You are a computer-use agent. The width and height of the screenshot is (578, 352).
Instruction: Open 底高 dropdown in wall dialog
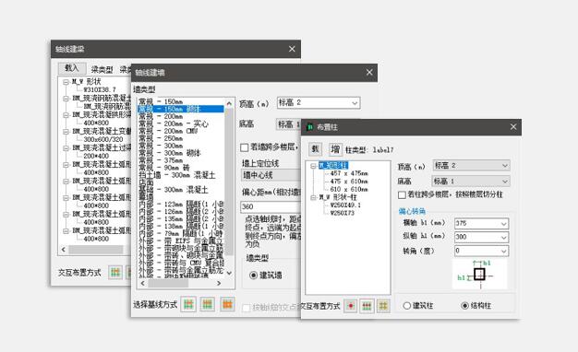[289, 124]
